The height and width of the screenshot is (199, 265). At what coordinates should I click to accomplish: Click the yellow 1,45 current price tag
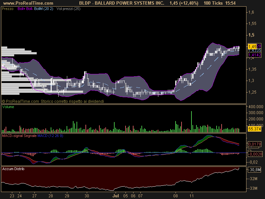click(252, 46)
